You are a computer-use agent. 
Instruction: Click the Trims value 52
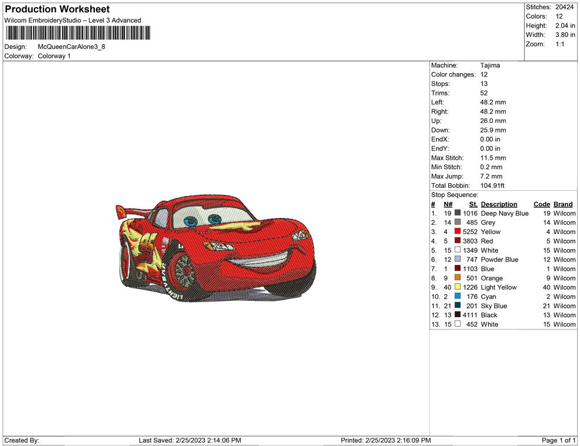(484, 92)
